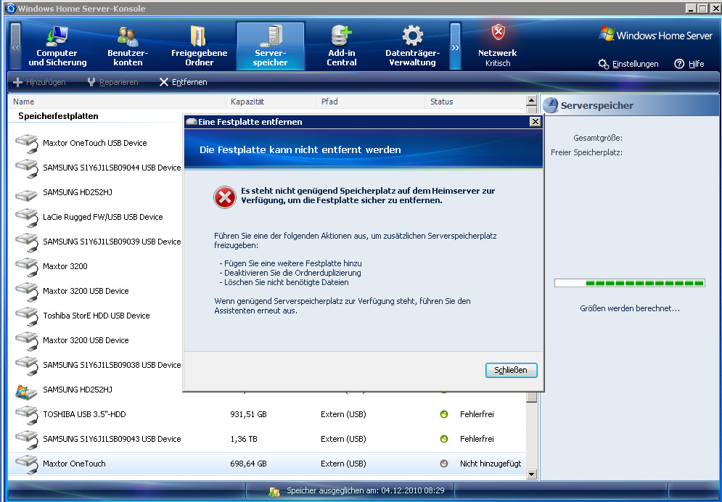Open the Add-in Central tab
722x502 pixels.
tap(341, 46)
